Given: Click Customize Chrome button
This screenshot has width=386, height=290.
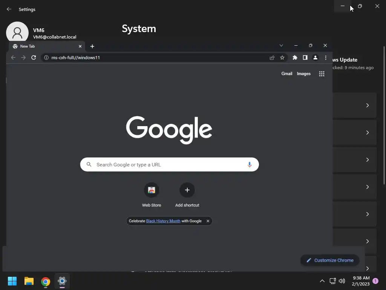Looking at the screenshot, I should pos(330,260).
